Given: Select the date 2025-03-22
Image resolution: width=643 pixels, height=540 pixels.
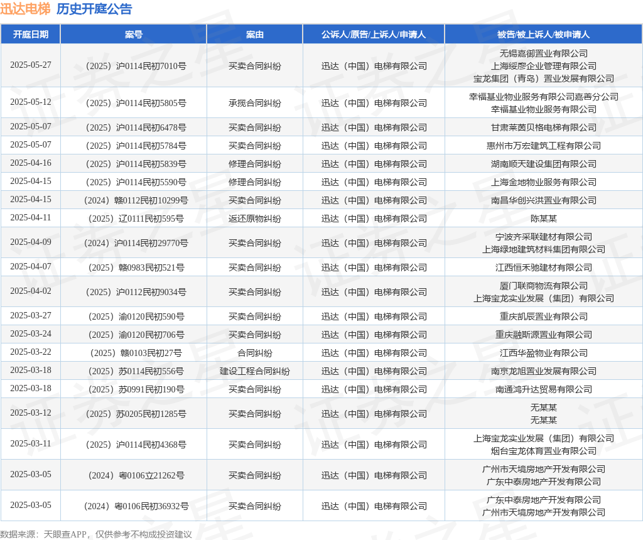Looking at the screenshot, I should (31, 352).
